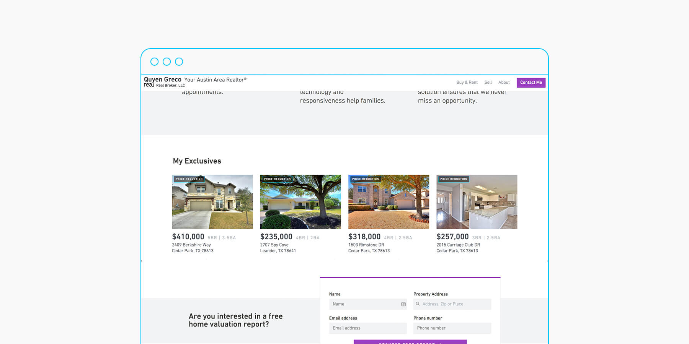Viewport: 689px width, 344px height.
Task: Focus the Phone number input field
Action: (452, 328)
